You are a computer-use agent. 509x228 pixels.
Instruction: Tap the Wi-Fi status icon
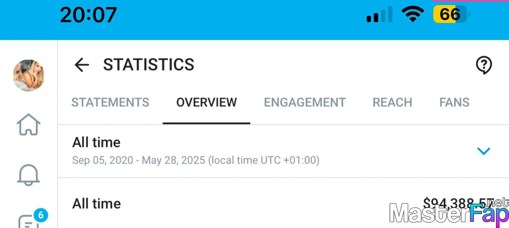click(x=413, y=15)
